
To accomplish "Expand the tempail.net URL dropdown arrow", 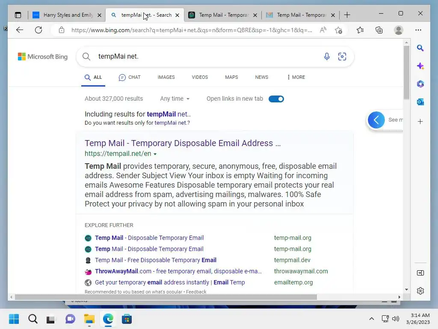I will tap(155, 154).
